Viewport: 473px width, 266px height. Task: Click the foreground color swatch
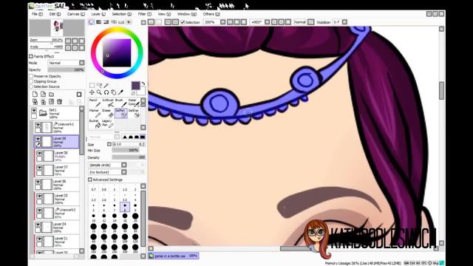(x=136, y=86)
